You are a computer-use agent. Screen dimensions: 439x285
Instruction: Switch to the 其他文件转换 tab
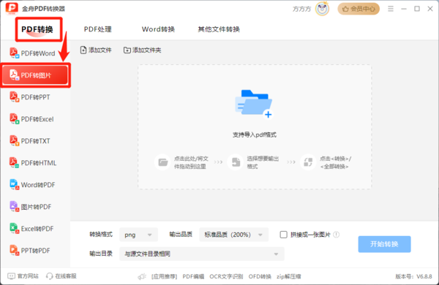click(219, 29)
